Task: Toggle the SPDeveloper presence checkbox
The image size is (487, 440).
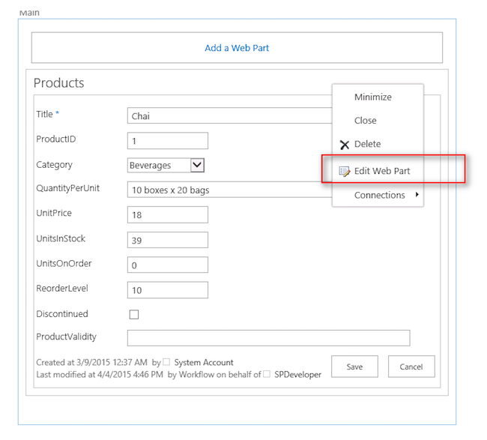Action: [x=267, y=375]
